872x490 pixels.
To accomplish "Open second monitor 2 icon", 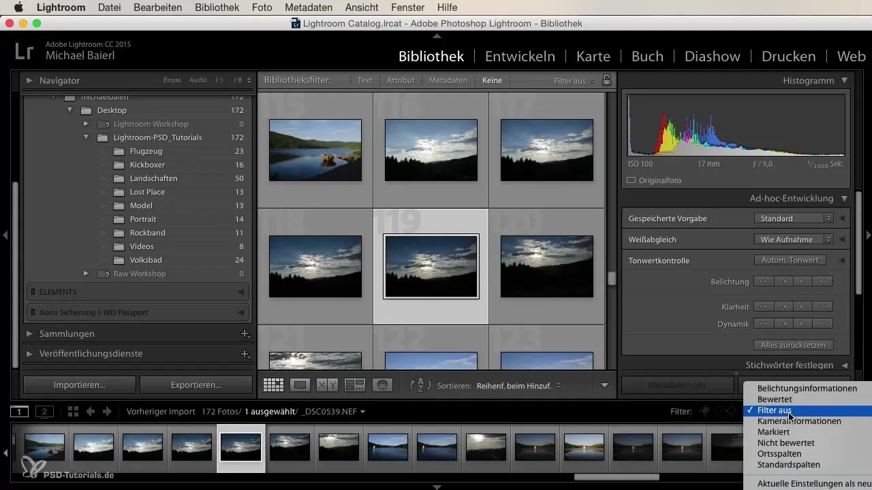I will pos(44,411).
